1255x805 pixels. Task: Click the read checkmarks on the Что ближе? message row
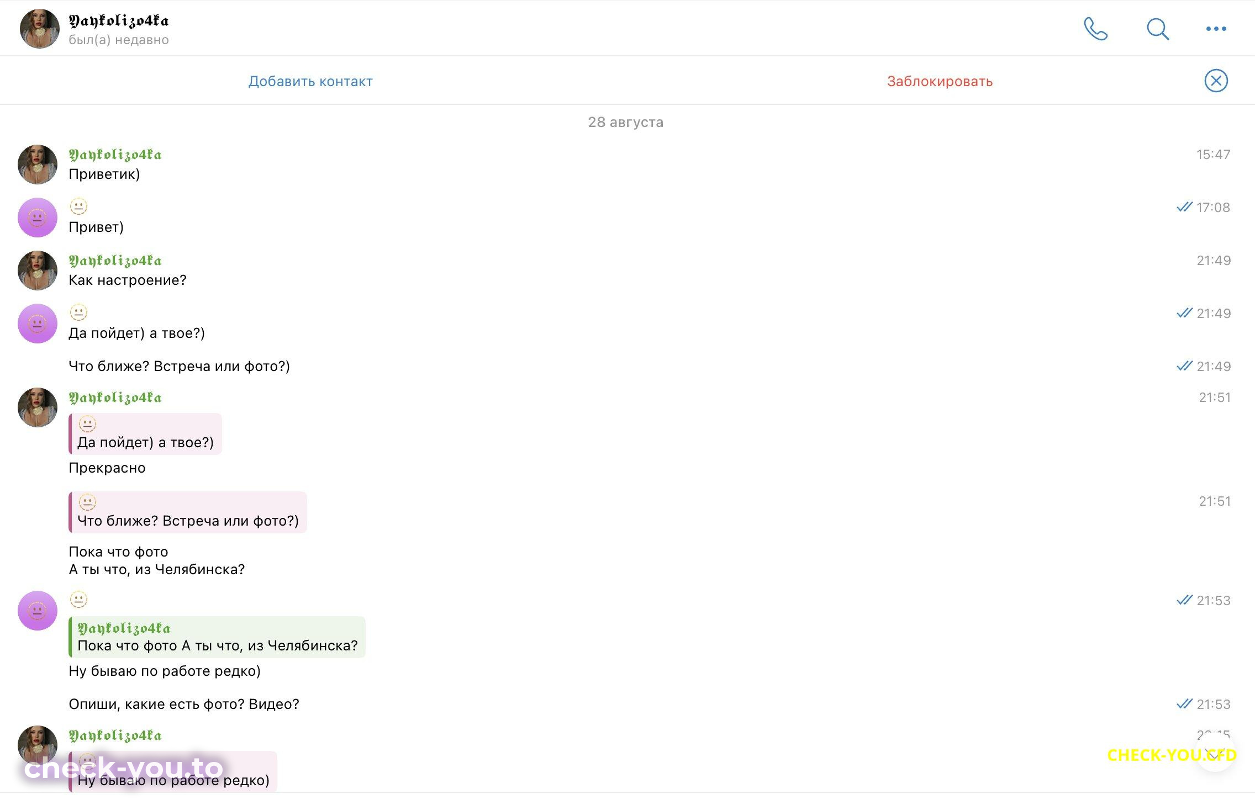pyautogui.click(x=1184, y=366)
